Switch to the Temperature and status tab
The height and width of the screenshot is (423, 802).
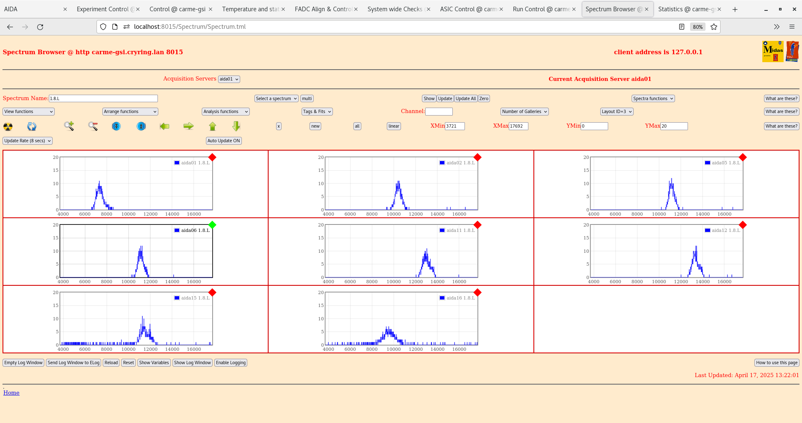coord(250,9)
